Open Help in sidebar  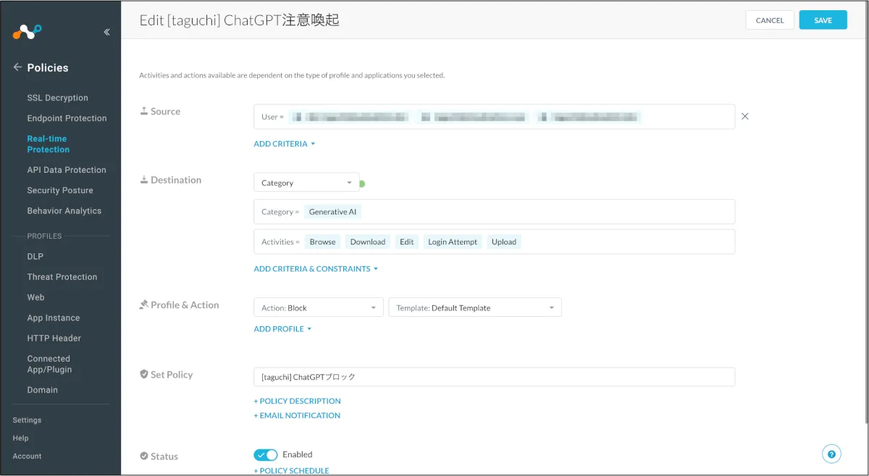click(20, 438)
